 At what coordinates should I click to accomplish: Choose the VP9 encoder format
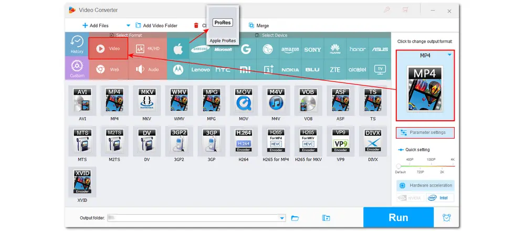341,141
